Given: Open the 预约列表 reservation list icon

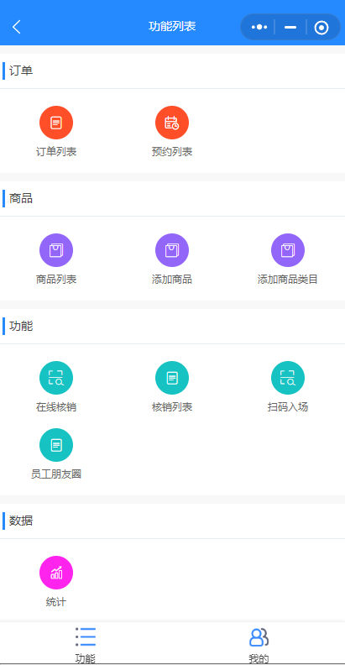Looking at the screenshot, I should click(171, 123).
